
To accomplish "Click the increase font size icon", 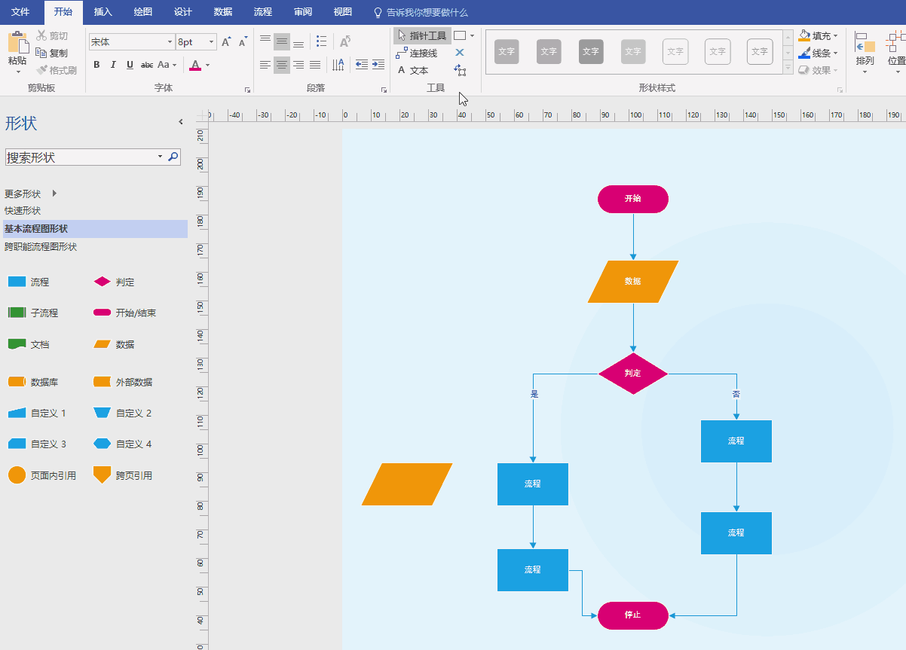I will pyautogui.click(x=226, y=42).
